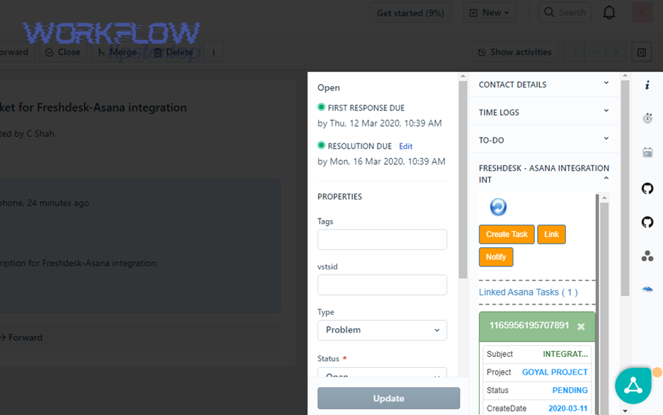This screenshot has width=663, height=415.
Task: Click the PENDING status value
Action: click(x=570, y=391)
